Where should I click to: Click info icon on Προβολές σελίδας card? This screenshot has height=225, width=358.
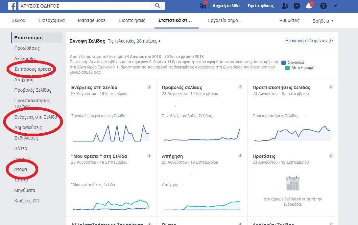[x=240, y=87]
